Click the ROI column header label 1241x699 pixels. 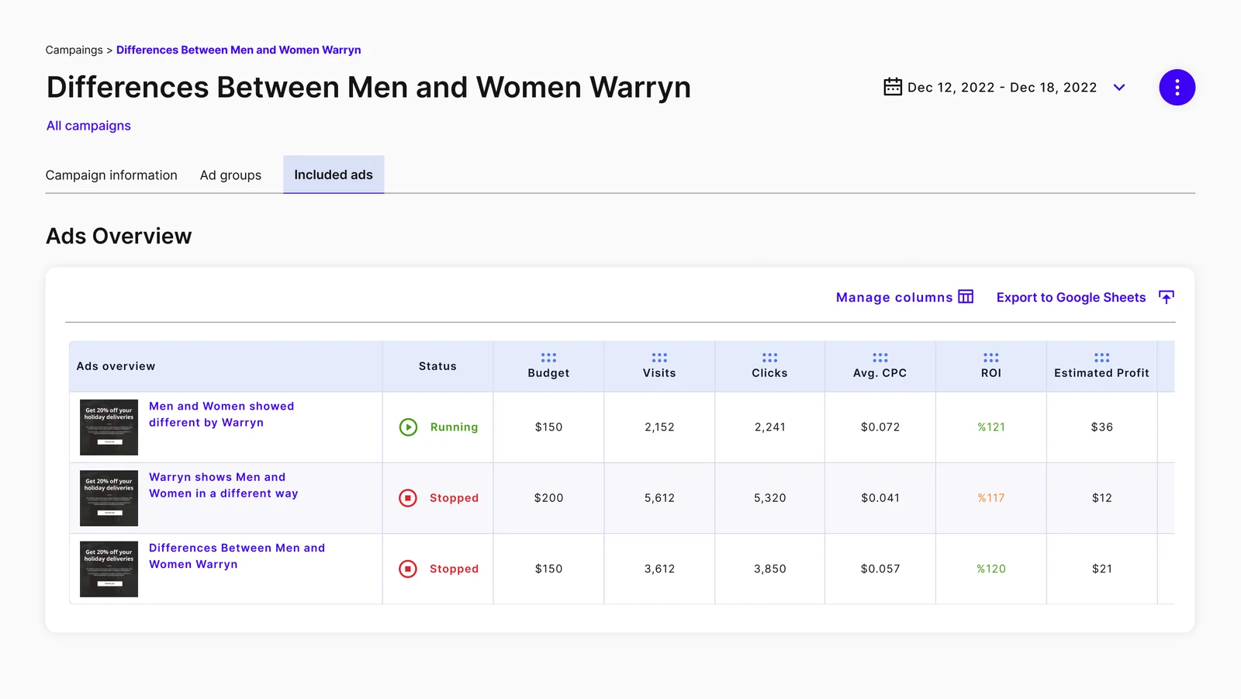991,373
